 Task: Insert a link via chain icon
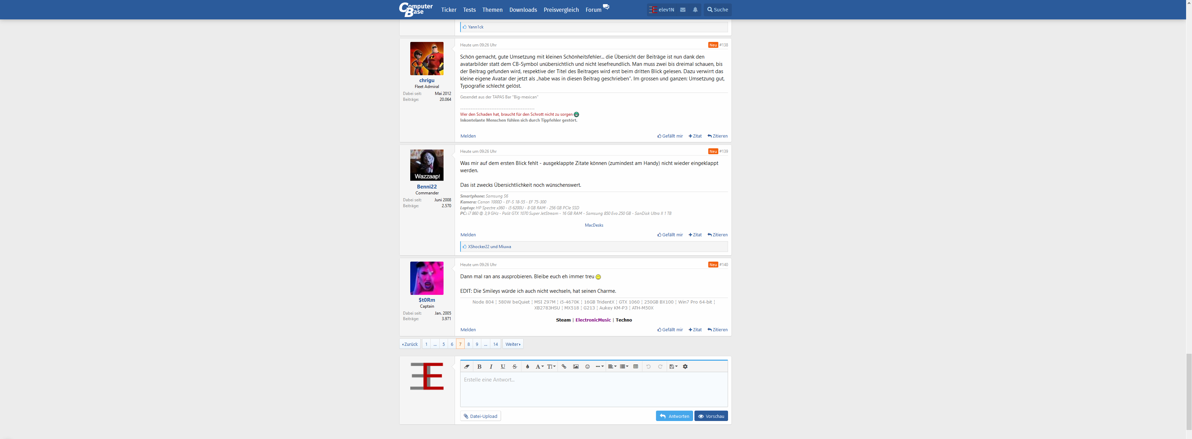[x=564, y=366]
